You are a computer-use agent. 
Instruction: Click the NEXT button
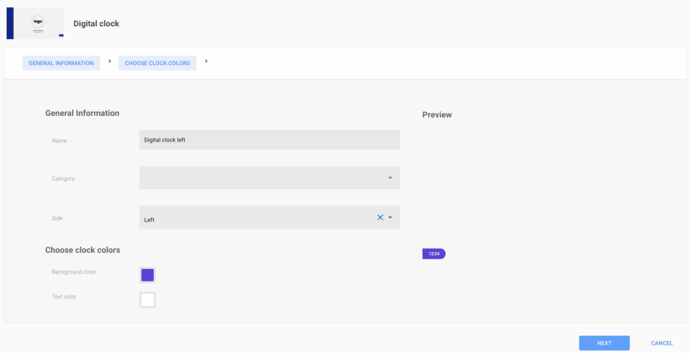pos(604,343)
